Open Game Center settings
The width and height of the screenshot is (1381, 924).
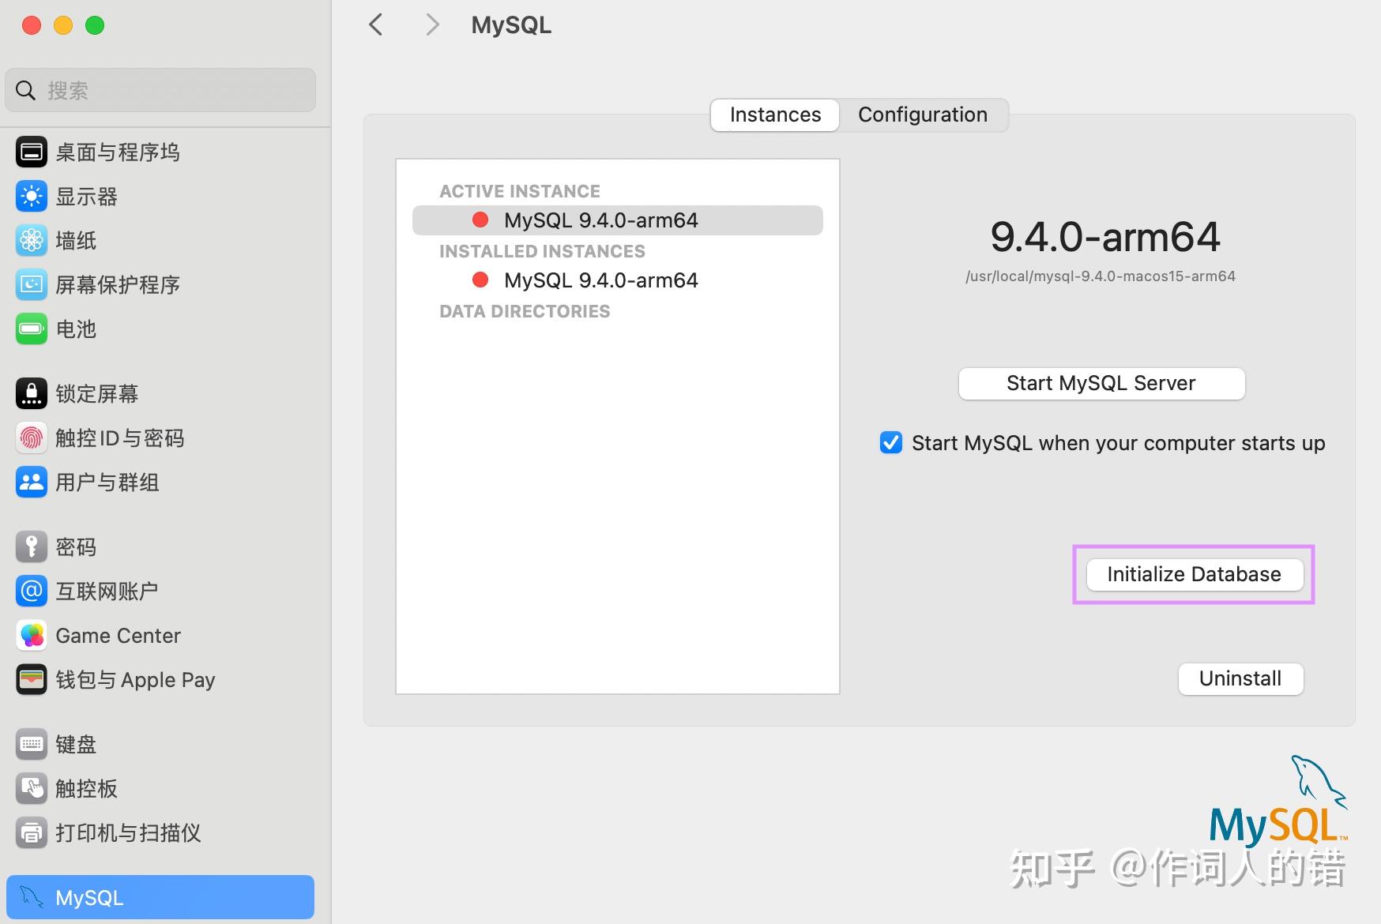(118, 635)
